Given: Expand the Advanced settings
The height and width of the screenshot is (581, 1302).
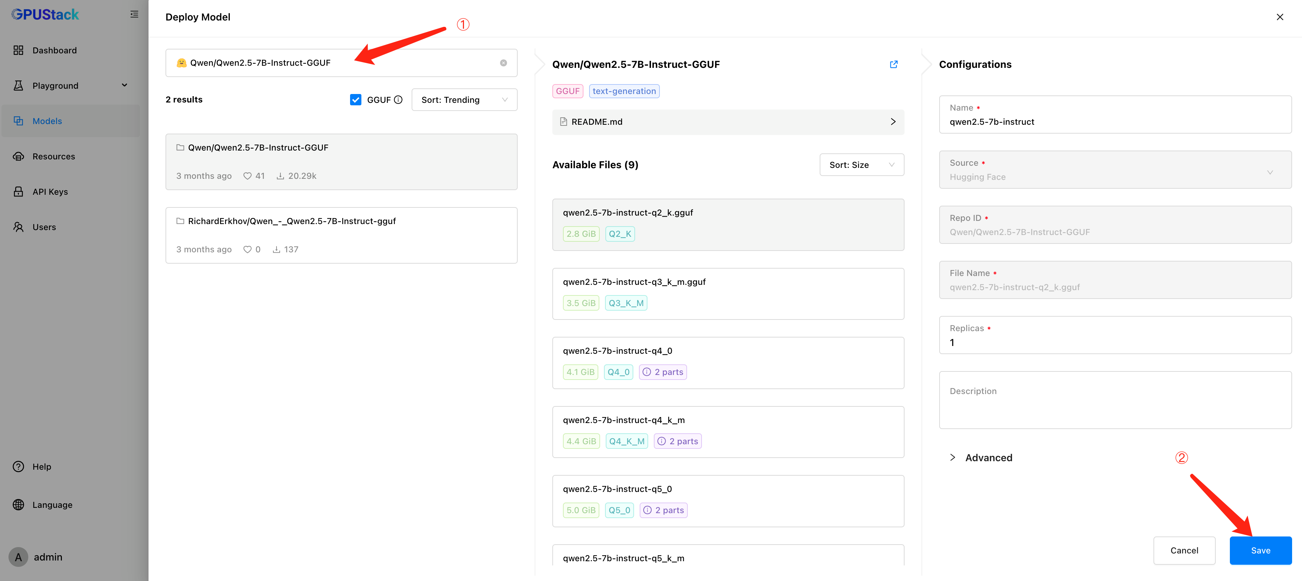Looking at the screenshot, I should point(981,457).
